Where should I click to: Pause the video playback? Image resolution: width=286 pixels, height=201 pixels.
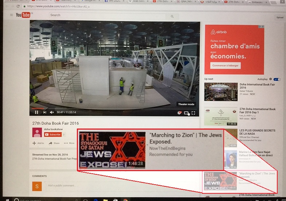coord(36,113)
